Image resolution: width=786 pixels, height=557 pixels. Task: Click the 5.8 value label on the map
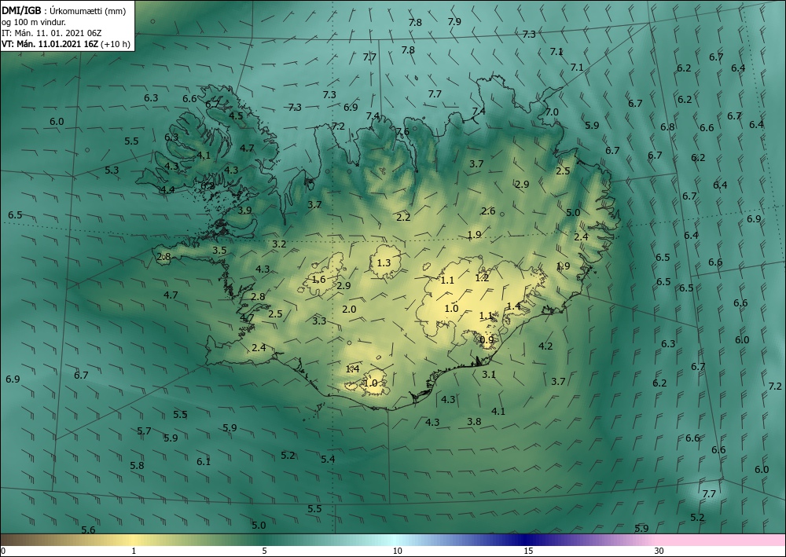(x=137, y=465)
